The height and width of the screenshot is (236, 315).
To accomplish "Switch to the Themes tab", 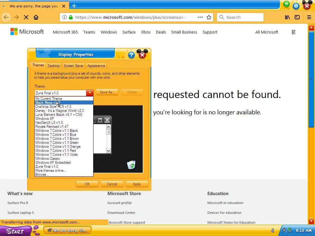I will (38, 65).
